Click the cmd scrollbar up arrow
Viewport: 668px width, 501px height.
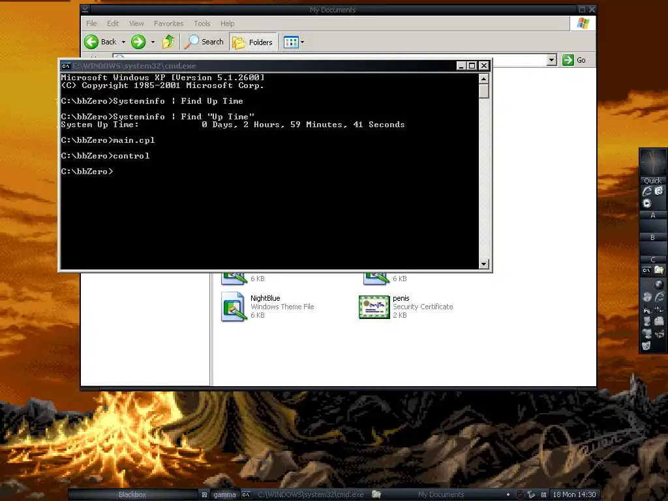[x=483, y=79]
